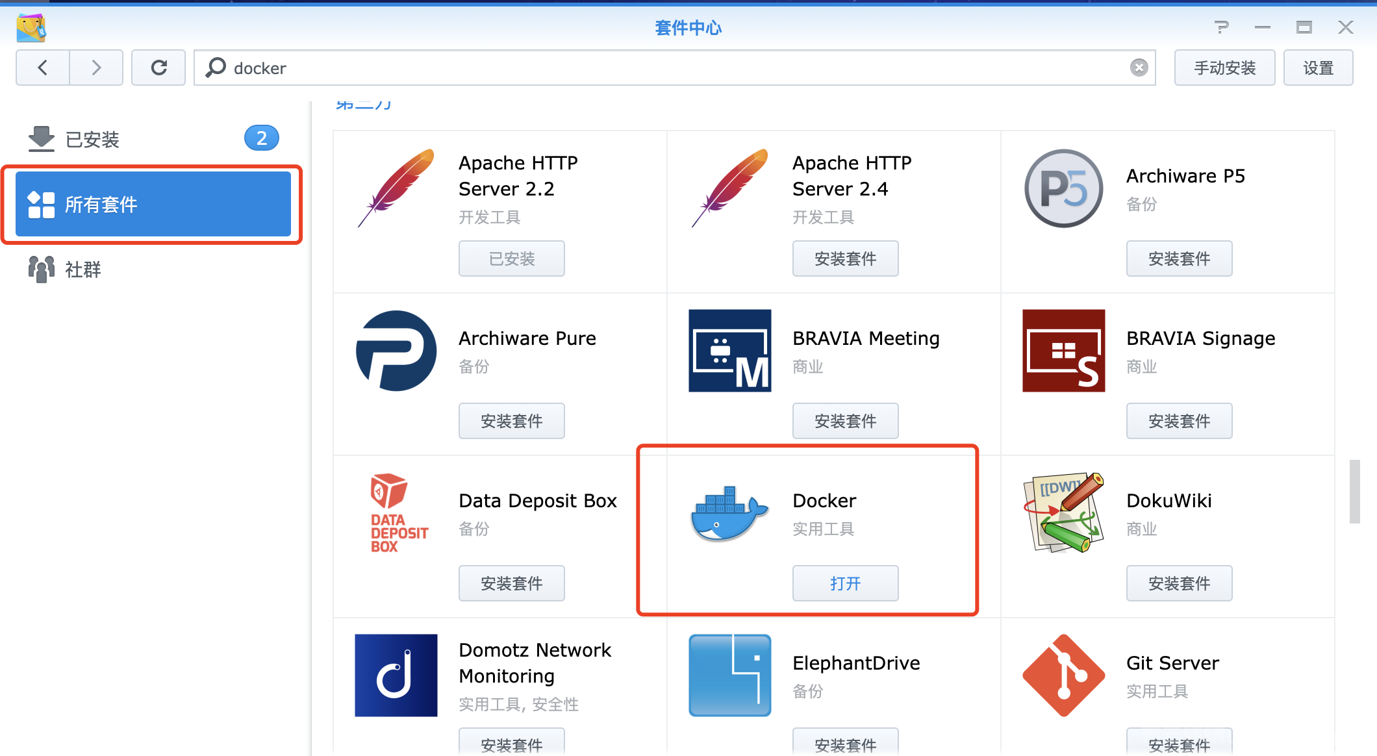Viewport: 1377px width, 756px height.
Task: Go forward with the right arrow button
Action: [96, 68]
